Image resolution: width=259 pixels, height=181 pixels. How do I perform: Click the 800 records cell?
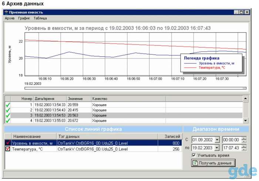(170, 143)
